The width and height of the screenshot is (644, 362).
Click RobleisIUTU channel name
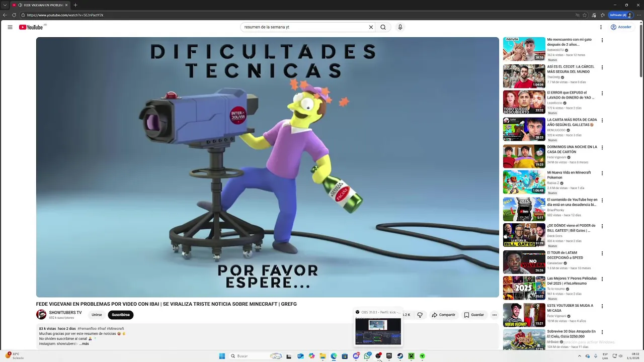555,50
